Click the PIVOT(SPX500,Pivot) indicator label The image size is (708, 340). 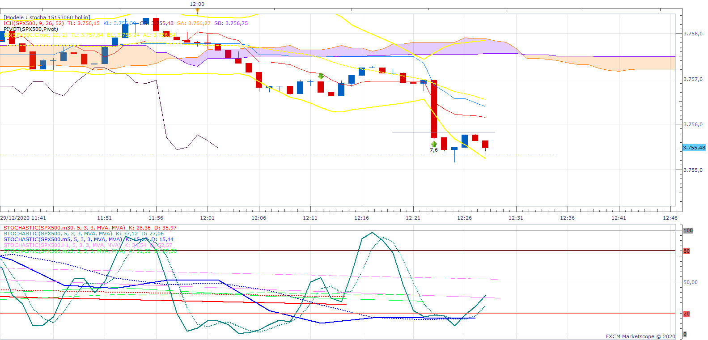click(x=31, y=29)
